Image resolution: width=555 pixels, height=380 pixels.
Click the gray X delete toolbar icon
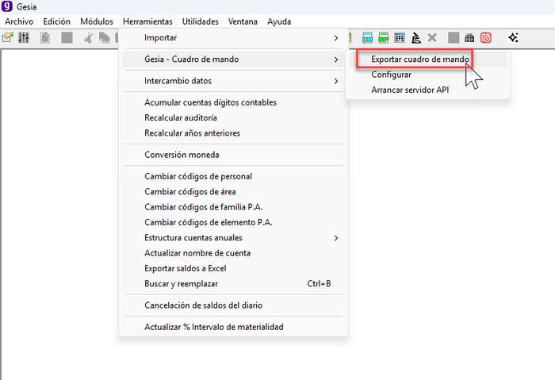[432, 37]
